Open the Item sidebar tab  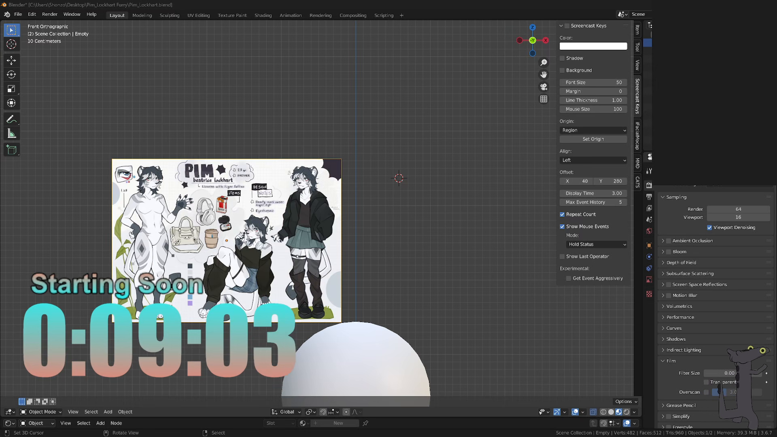pyautogui.click(x=637, y=30)
